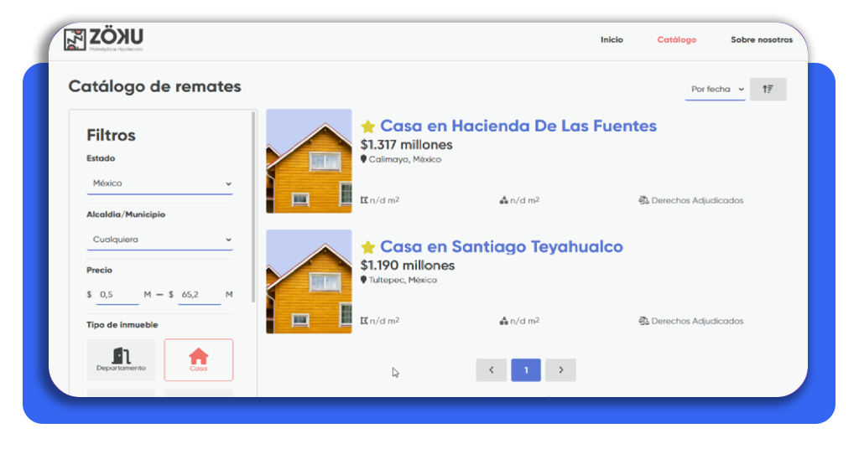Open Casa en Hacienda De Las Fuentes
Screen dimensions: 859x449
[518, 126]
